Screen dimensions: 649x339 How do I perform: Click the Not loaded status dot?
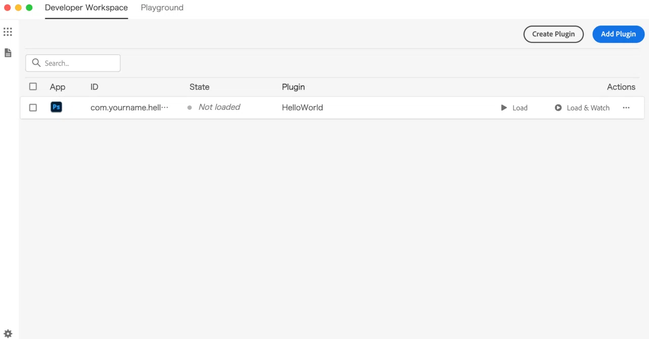point(190,107)
